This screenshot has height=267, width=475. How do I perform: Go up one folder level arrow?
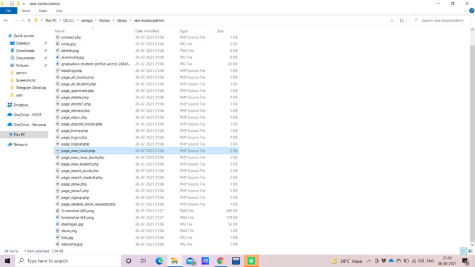29,21
